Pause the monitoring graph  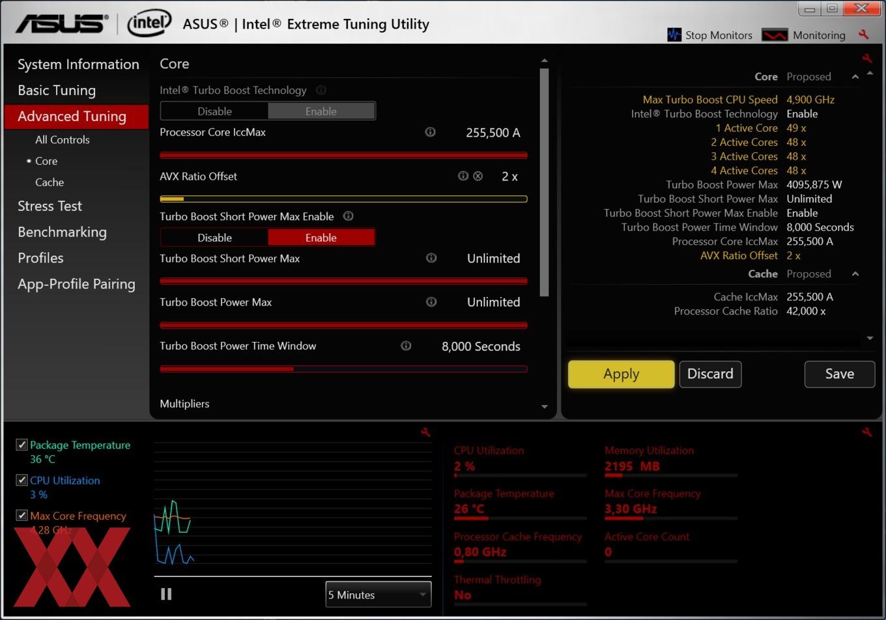166,594
